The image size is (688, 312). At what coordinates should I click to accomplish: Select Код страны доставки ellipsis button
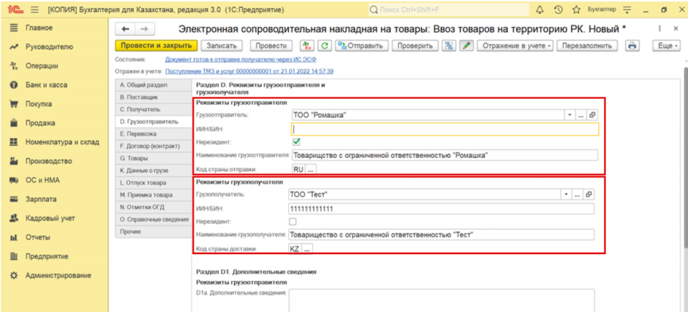click(307, 249)
